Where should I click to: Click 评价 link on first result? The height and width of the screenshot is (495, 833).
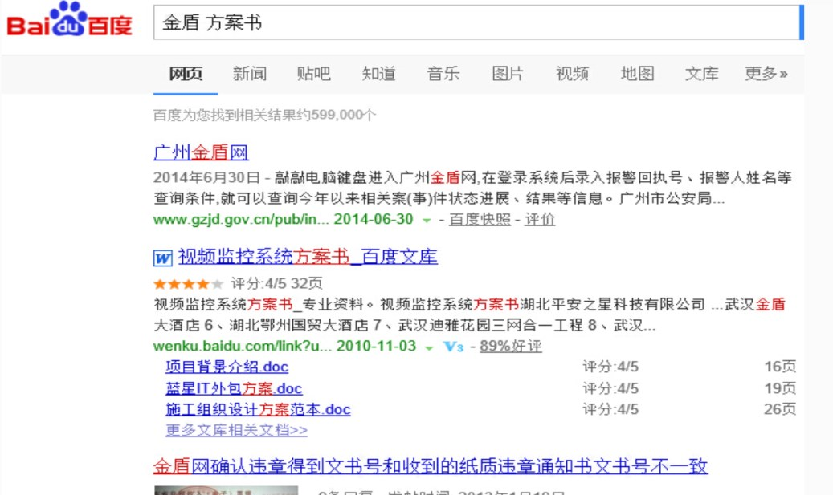[x=540, y=219]
